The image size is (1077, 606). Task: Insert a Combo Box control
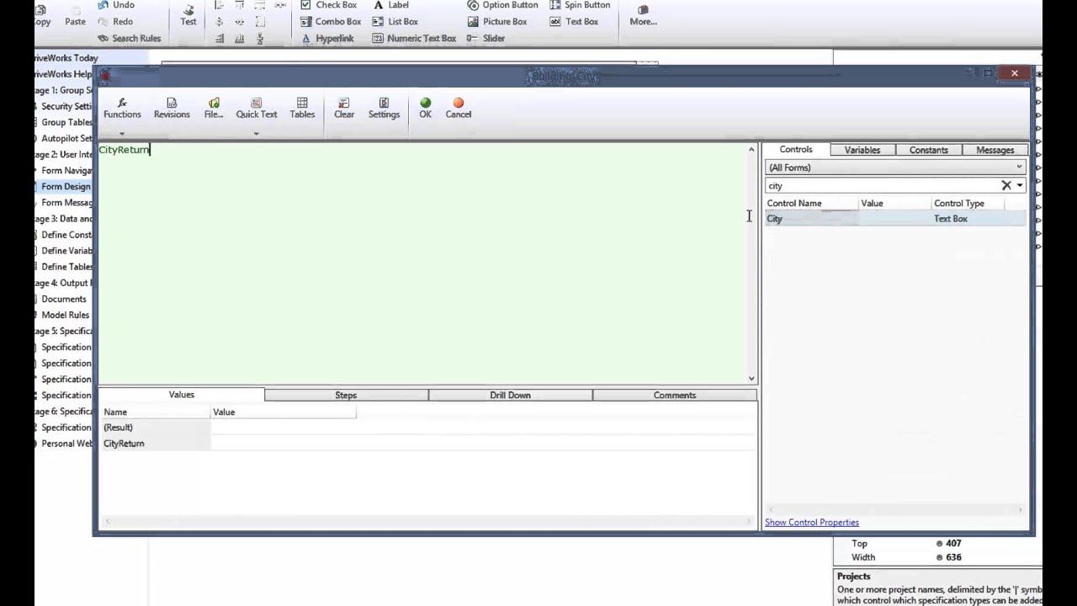click(x=331, y=21)
